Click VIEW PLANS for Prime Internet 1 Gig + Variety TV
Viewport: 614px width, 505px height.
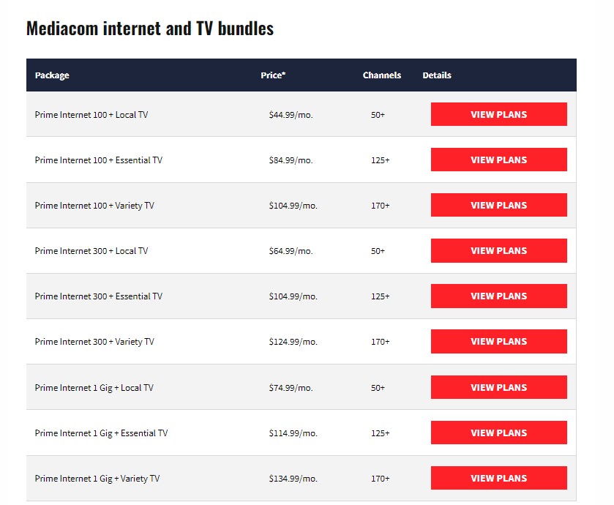[498, 478]
